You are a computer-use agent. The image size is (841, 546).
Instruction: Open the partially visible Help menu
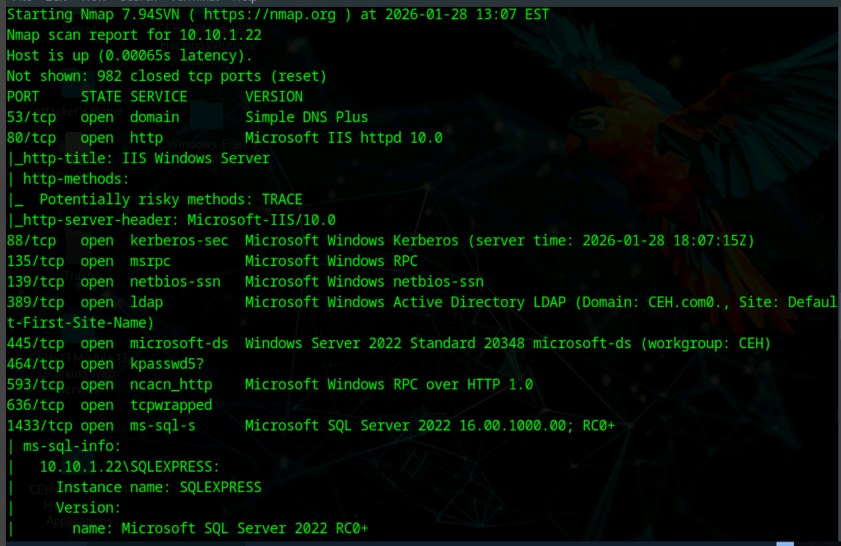pyautogui.click(x=244, y=1)
